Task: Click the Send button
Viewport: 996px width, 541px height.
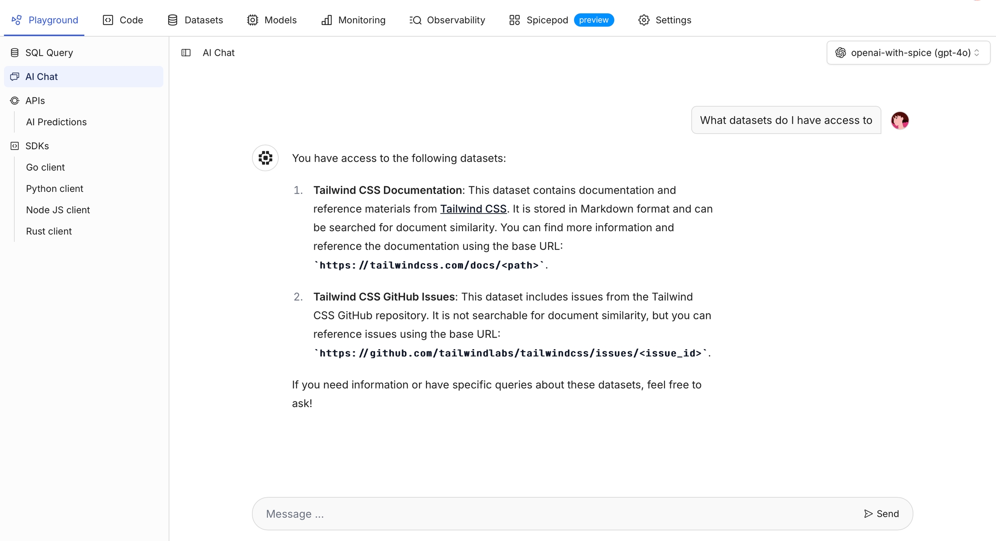Action: 881,513
